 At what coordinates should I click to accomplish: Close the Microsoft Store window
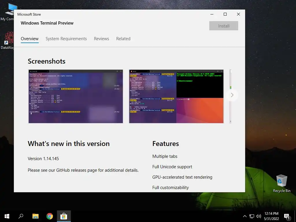tap(238, 14)
